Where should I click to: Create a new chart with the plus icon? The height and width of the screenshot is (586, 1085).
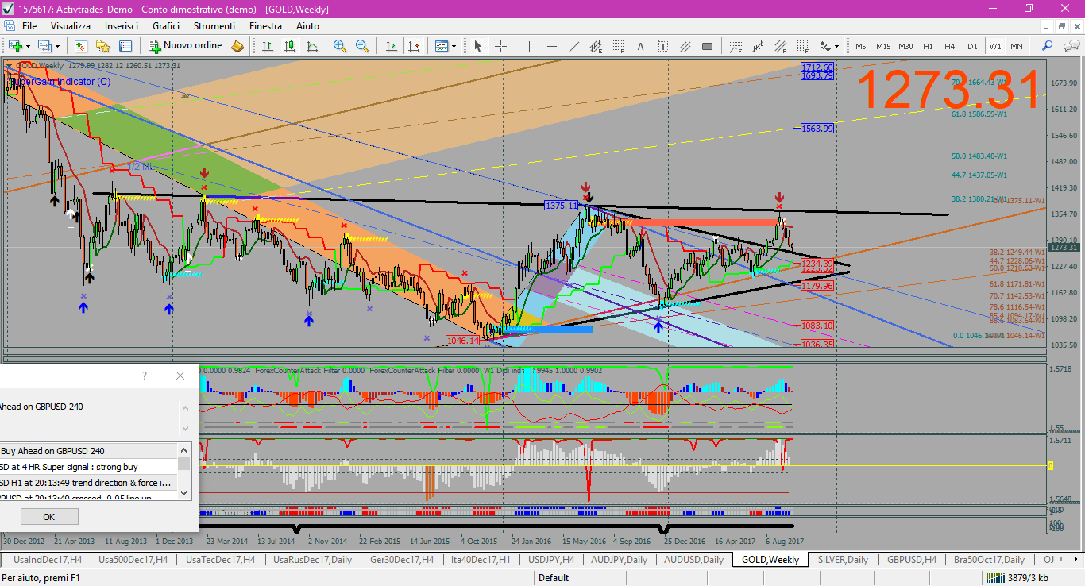tap(15, 46)
